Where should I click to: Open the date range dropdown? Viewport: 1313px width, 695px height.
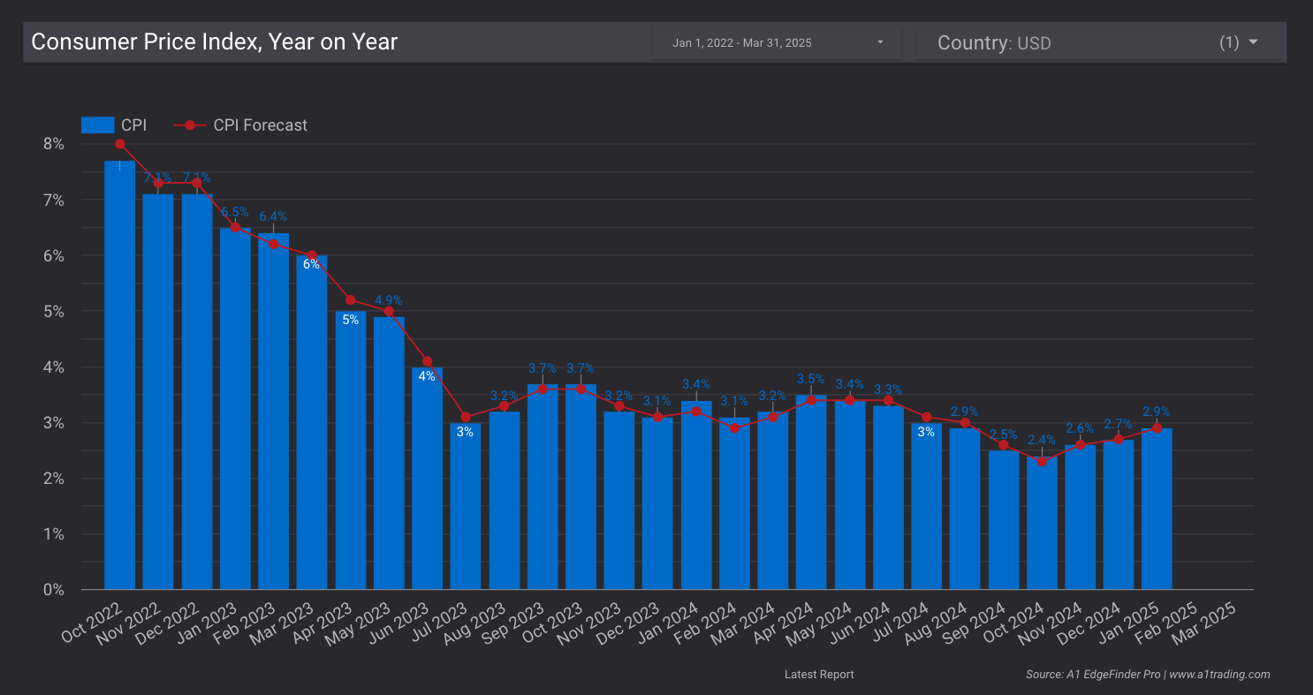[778, 42]
